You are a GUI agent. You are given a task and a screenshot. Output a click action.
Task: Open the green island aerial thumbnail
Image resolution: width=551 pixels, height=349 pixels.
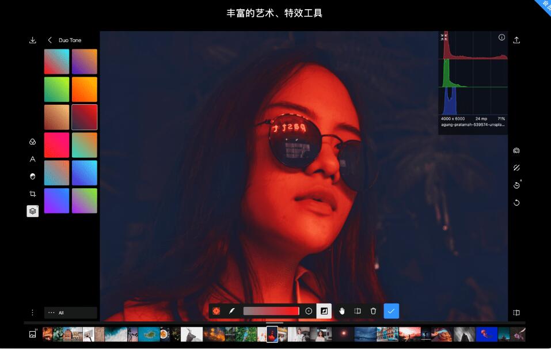pyautogui.click(x=149, y=334)
